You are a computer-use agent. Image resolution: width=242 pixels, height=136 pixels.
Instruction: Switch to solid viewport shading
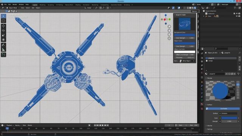click(x=190, y=8)
